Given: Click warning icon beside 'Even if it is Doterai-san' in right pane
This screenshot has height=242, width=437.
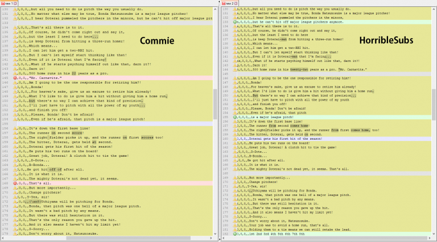Looking at the screenshot, I should pos(234,56).
